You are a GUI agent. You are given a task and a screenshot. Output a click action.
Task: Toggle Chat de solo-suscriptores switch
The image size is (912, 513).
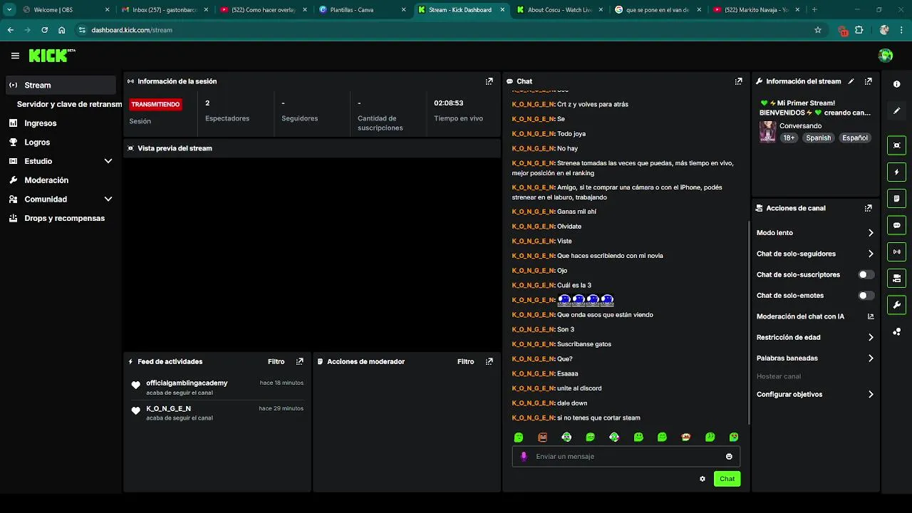[x=866, y=274]
